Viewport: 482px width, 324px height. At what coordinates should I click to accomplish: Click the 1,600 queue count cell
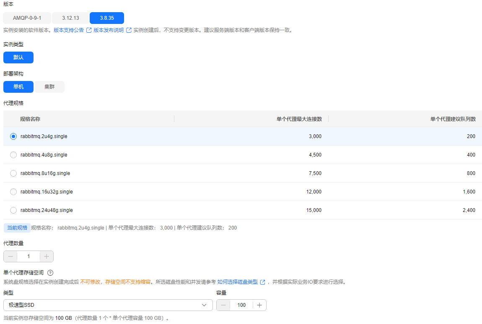[x=469, y=192]
